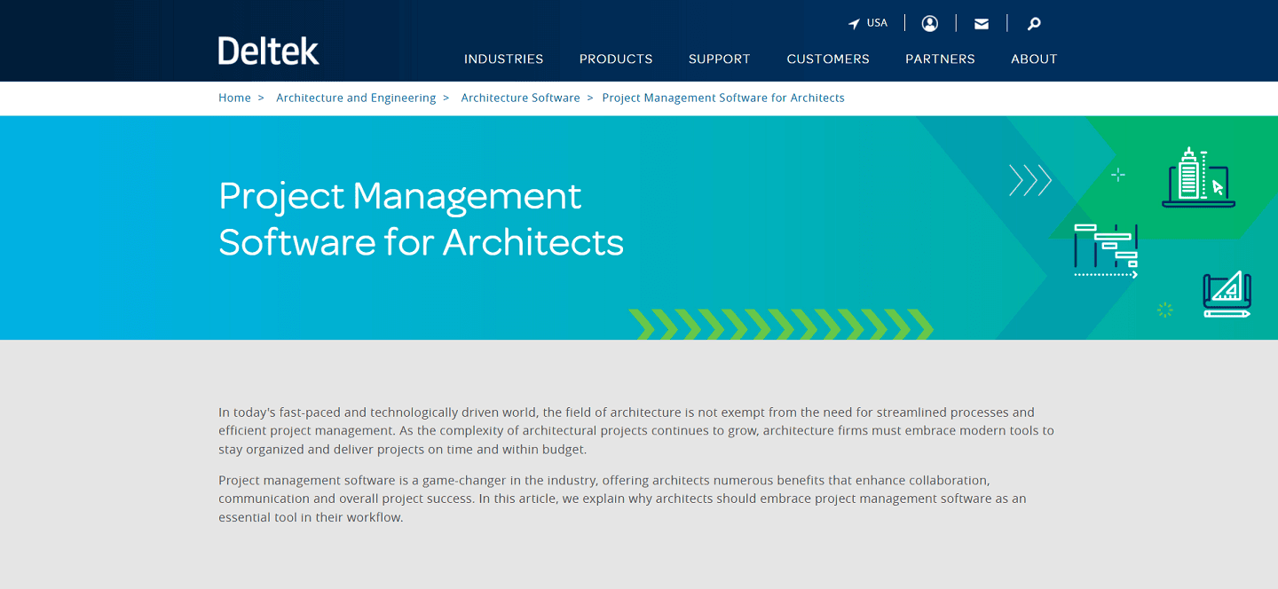The image size is (1278, 589).
Task: Select the USA region label
Action: 875,22
